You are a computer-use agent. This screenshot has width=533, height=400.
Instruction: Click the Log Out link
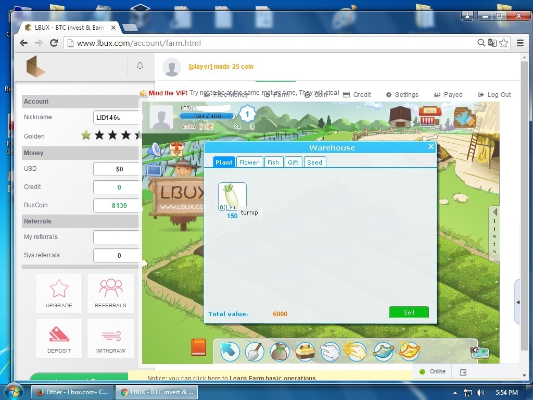494,95
